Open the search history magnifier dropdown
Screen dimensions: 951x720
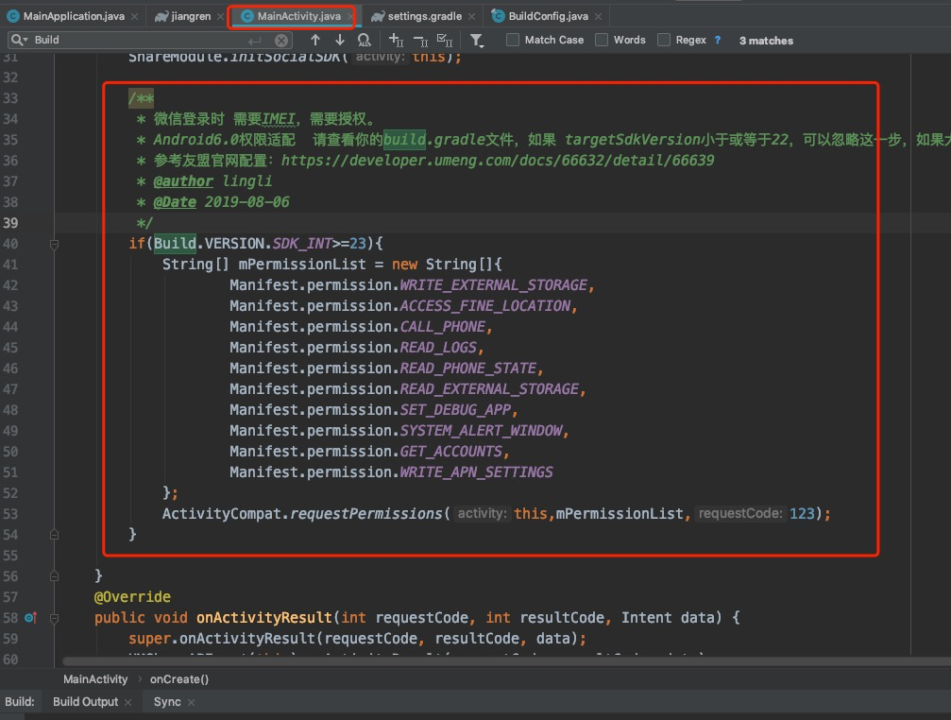pos(19,40)
